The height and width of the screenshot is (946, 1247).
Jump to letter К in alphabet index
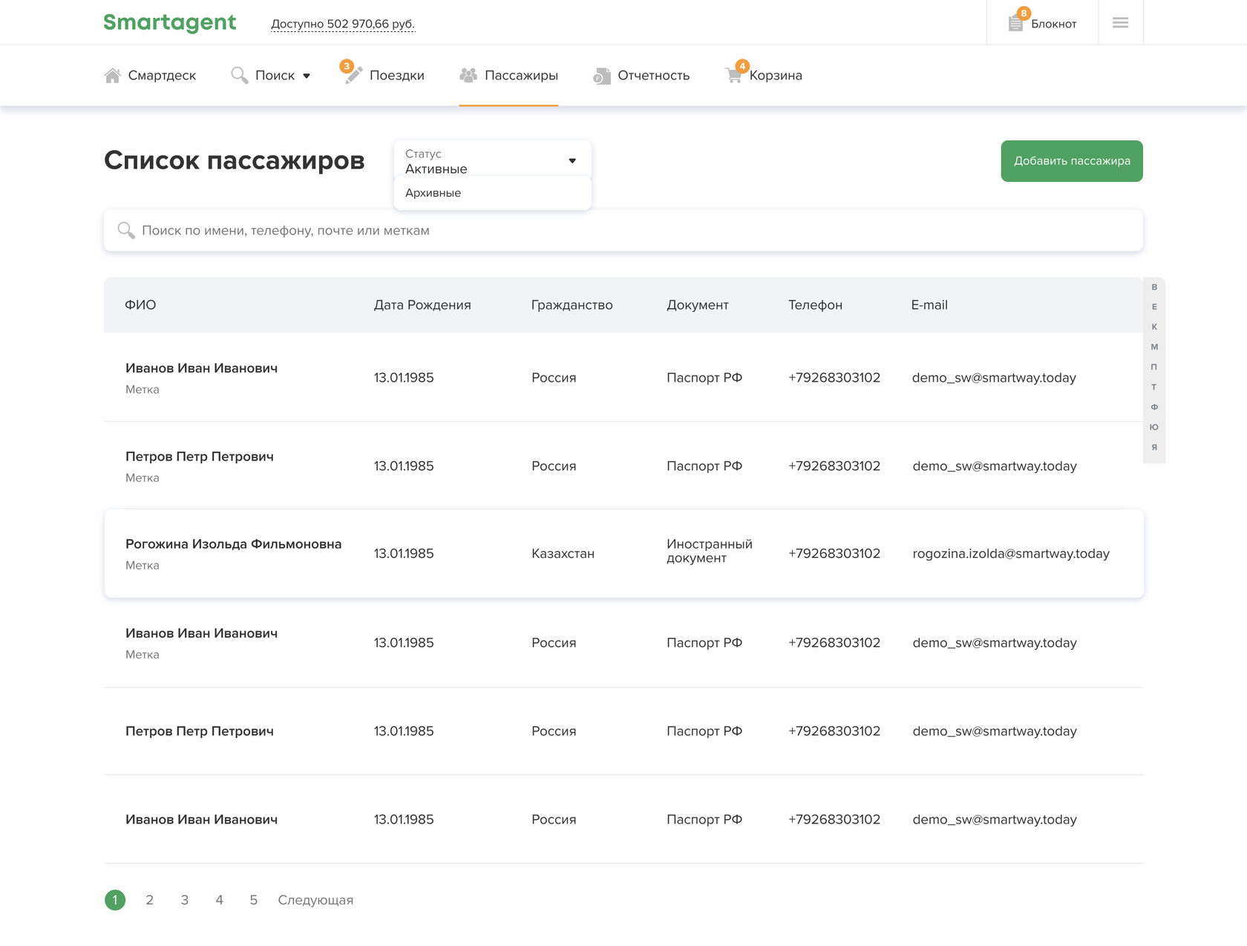pyautogui.click(x=1154, y=327)
